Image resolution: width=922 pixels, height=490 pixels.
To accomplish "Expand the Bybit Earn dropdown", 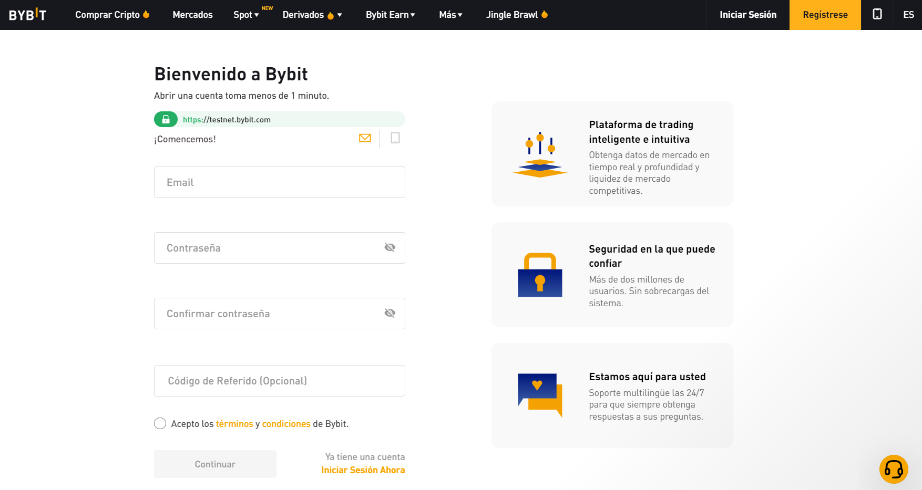I will (390, 15).
